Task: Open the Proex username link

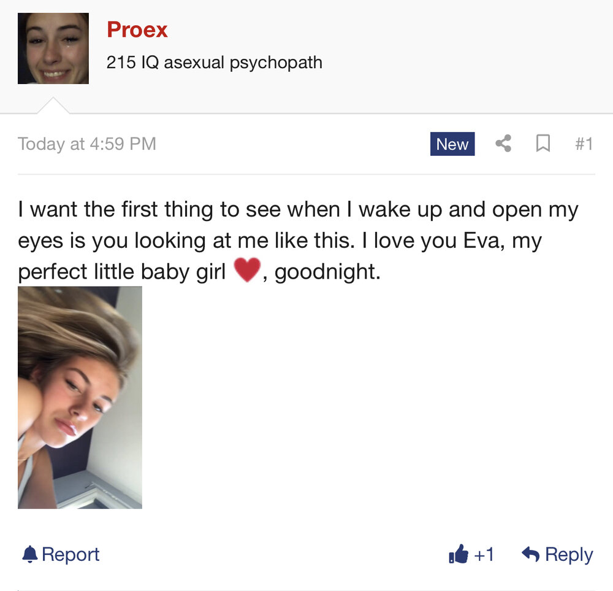Action: [137, 29]
